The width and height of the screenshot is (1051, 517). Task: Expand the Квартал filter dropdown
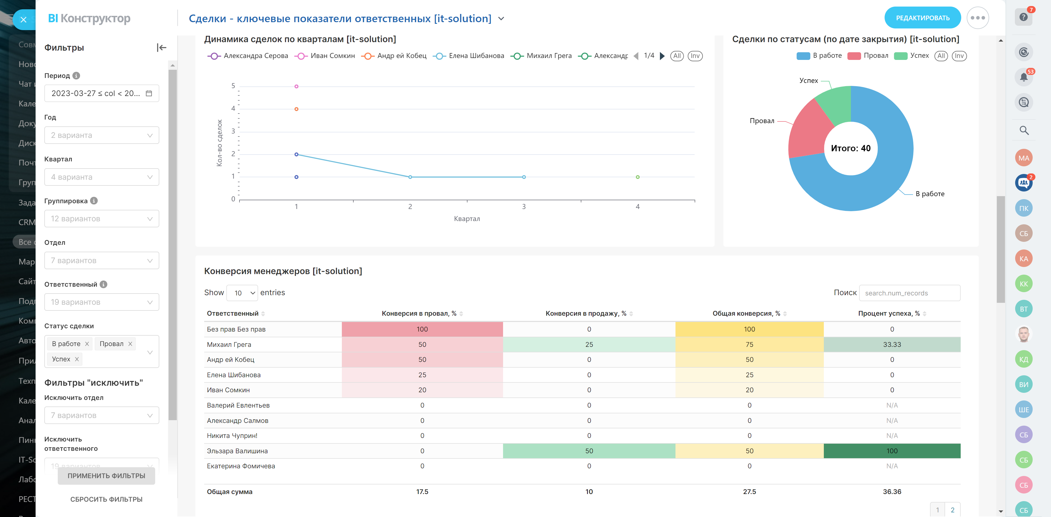102,177
